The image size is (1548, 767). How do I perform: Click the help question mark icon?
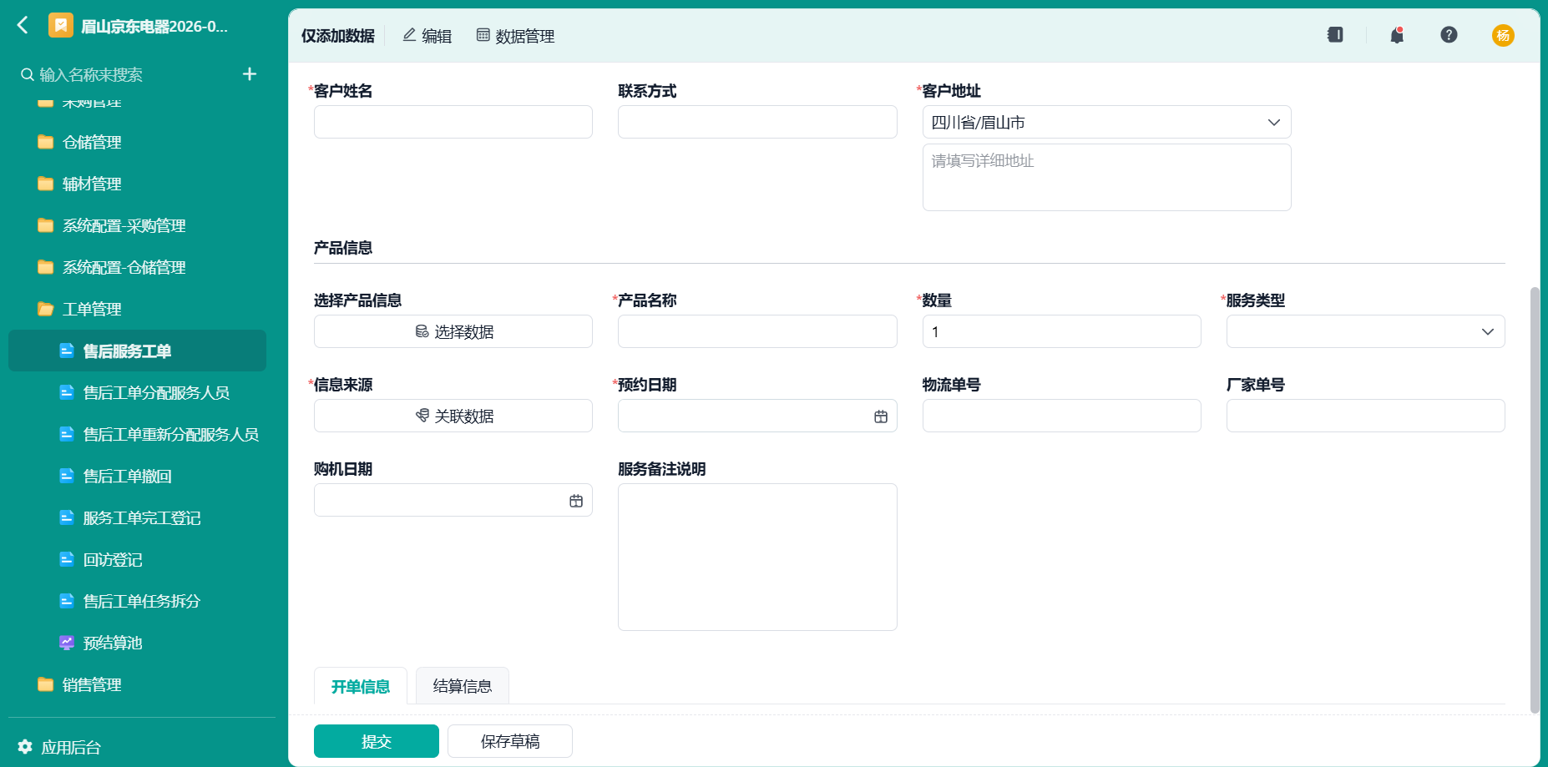(x=1449, y=35)
